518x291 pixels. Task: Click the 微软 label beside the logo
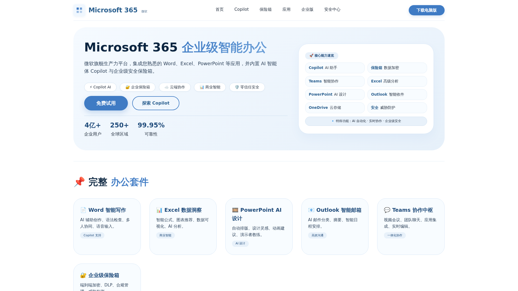(144, 12)
